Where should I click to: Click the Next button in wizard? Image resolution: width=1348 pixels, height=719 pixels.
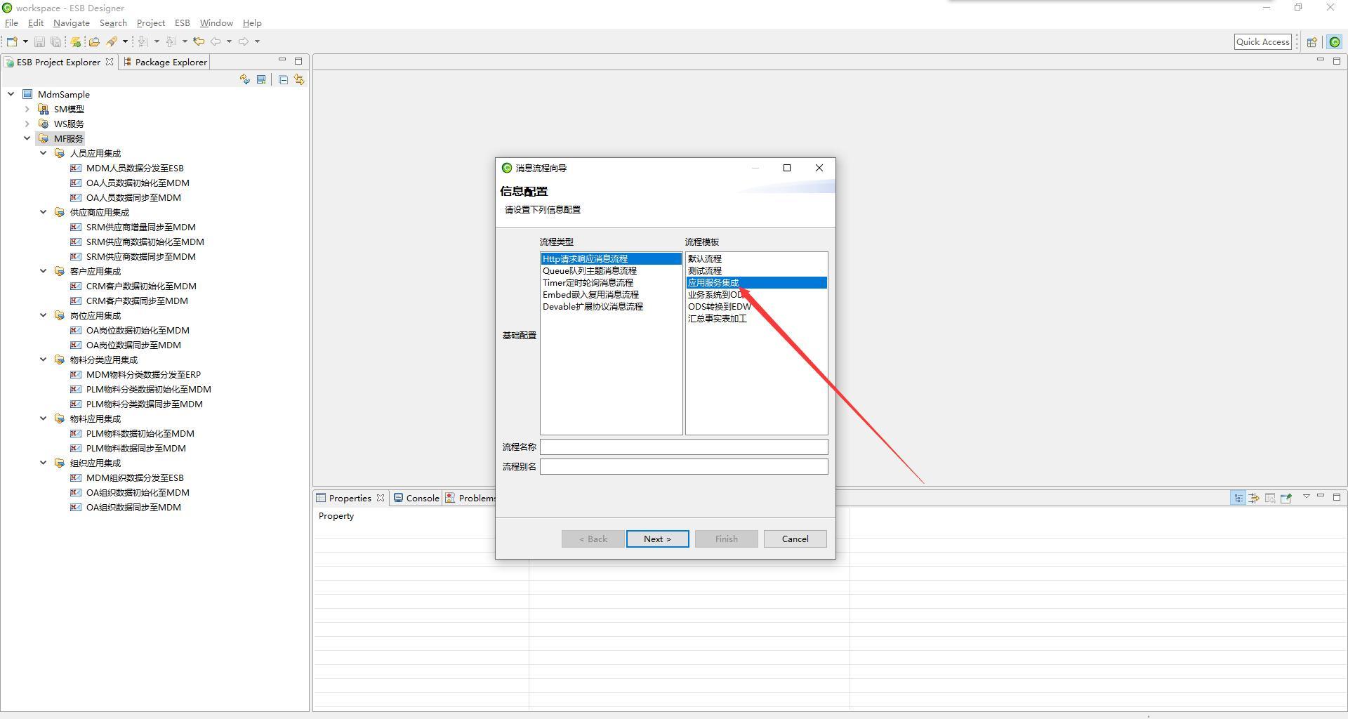pyautogui.click(x=657, y=539)
